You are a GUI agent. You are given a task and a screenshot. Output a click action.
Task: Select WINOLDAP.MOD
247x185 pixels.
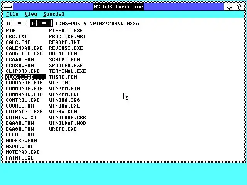click(68, 123)
